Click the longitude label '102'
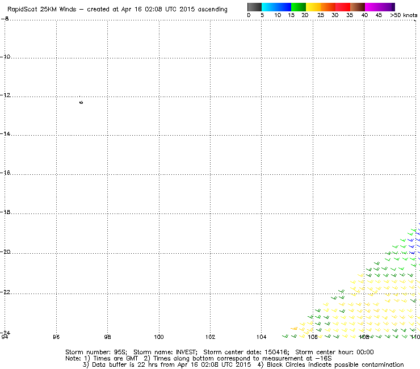Viewport: 420px width, 369px height. coord(210,337)
